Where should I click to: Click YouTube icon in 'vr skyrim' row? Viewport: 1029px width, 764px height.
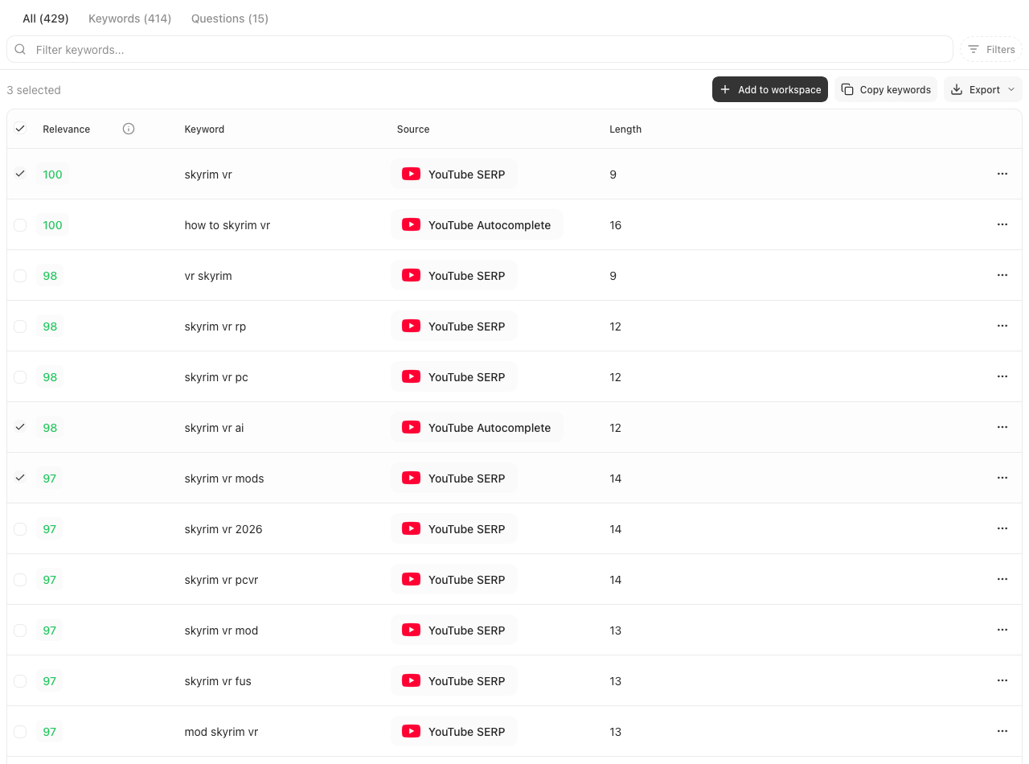pyautogui.click(x=411, y=275)
